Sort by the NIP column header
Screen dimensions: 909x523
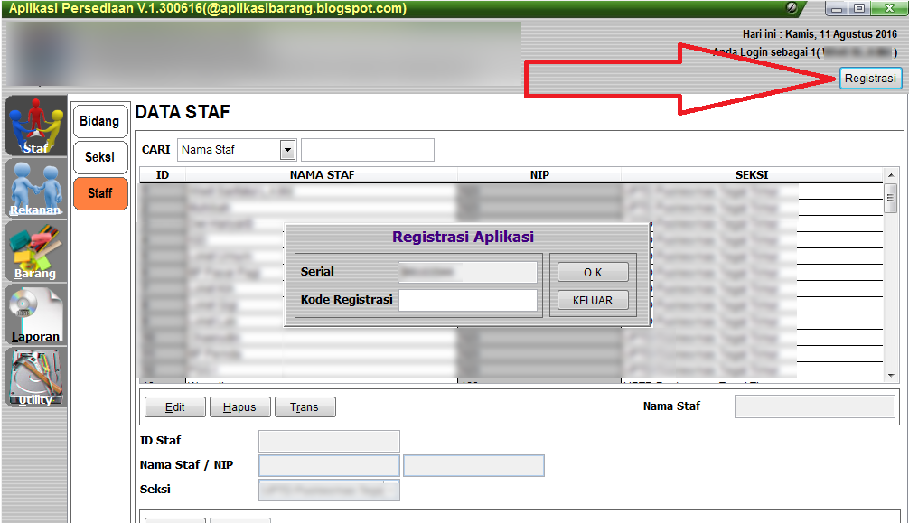(539, 174)
